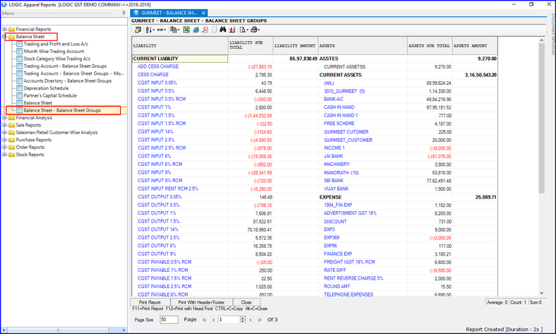The height and width of the screenshot is (334, 556).
Task: Click the Export to Excel toolbar icon
Action: coord(186,30)
